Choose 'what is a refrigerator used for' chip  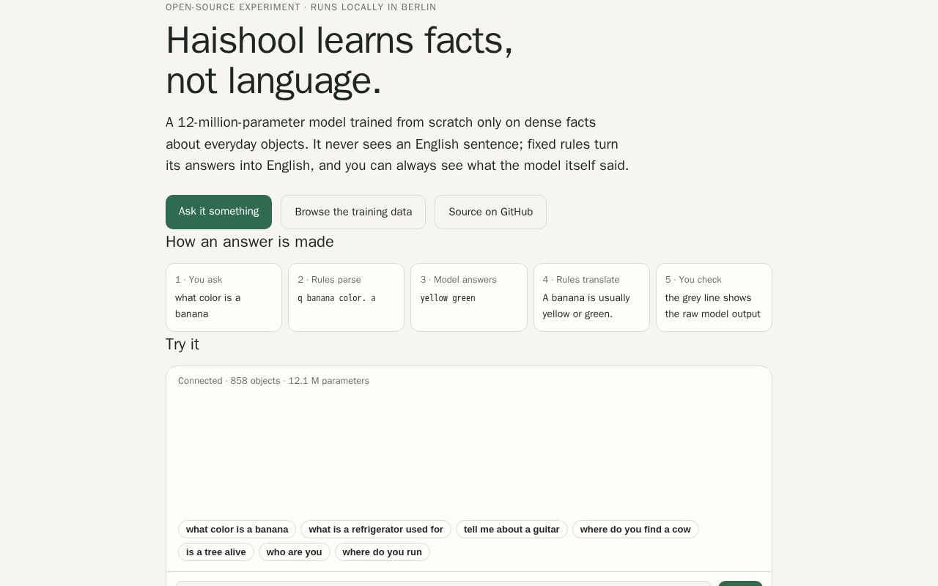tap(376, 530)
